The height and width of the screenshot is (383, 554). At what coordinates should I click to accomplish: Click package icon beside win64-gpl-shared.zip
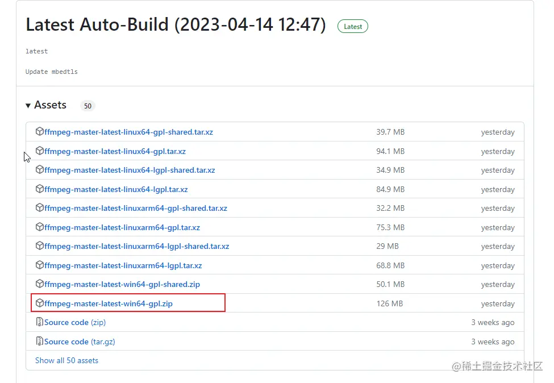[40, 284]
